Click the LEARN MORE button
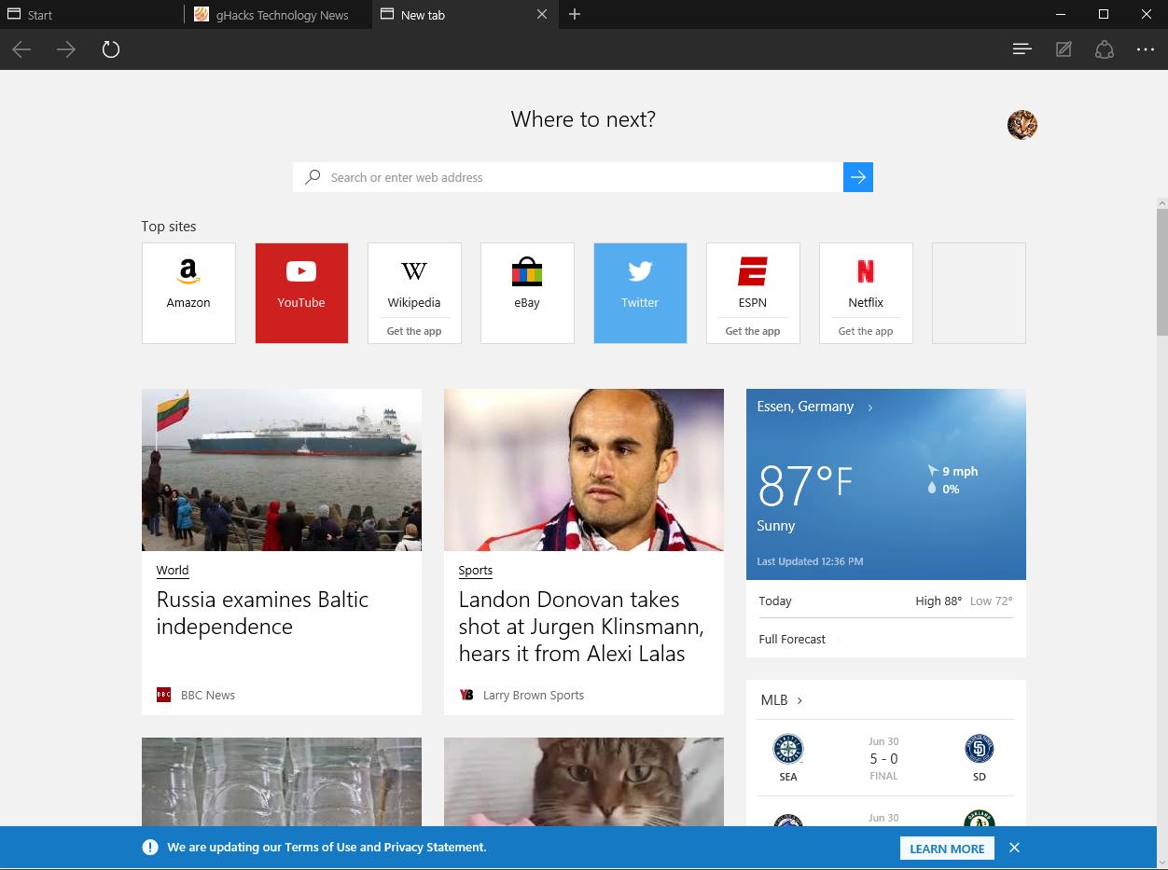Image resolution: width=1168 pixels, height=870 pixels. pos(947,849)
